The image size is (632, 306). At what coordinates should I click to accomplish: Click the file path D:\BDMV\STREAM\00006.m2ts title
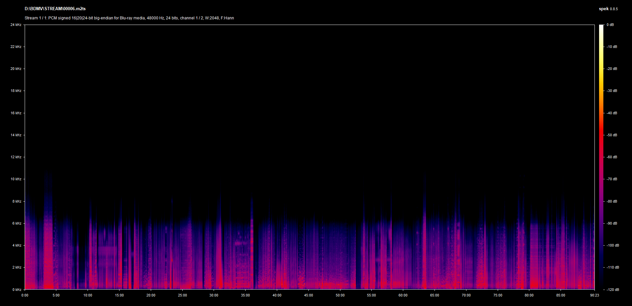pyautogui.click(x=55, y=9)
